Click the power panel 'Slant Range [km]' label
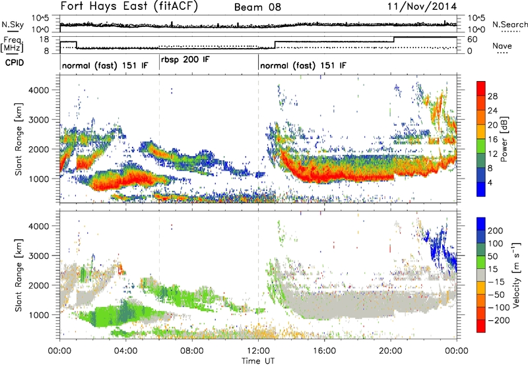This screenshot has width=528, height=365. [x=18, y=139]
